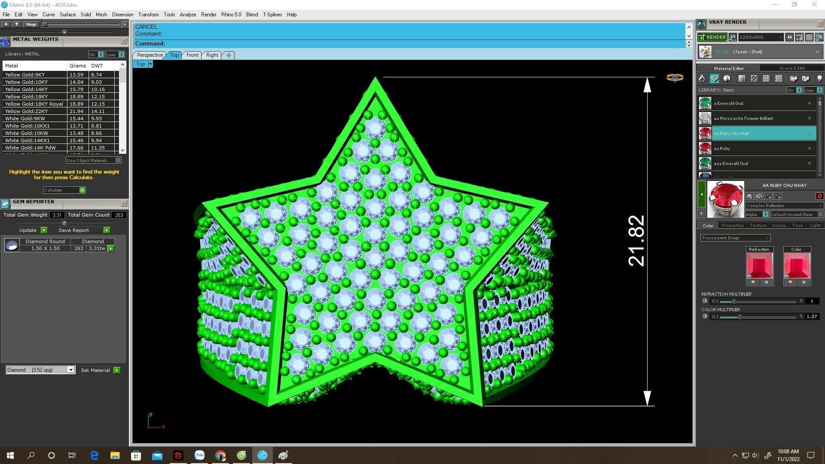Click the red refresh material icon

click(819, 196)
